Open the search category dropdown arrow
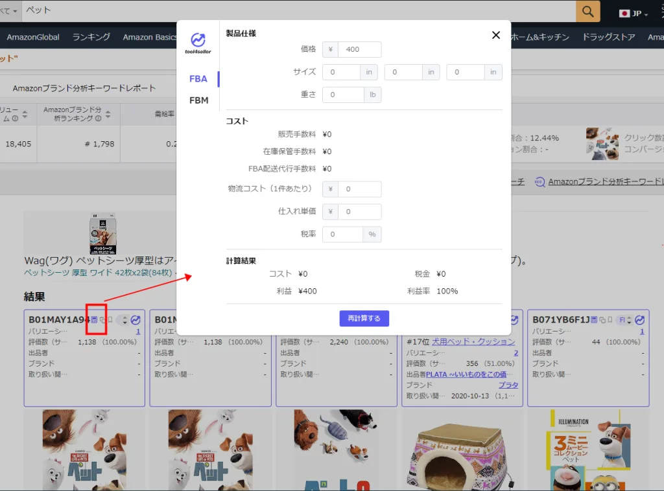This screenshot has height=491, width=664. point(15,11)
